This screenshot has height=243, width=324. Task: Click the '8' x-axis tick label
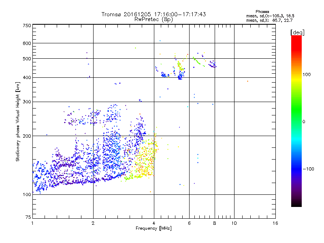(215, 223)
